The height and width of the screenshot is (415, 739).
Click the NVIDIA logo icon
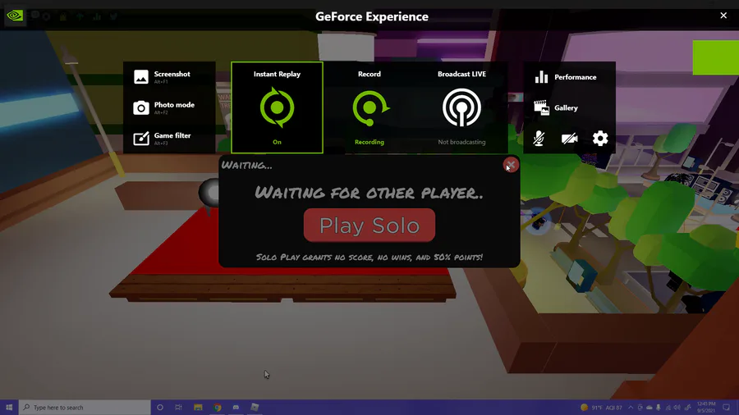tap(15, 16)
